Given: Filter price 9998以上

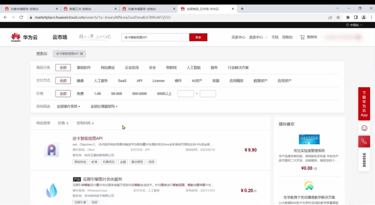Looking at the screenshot, I should pos(164,94).
